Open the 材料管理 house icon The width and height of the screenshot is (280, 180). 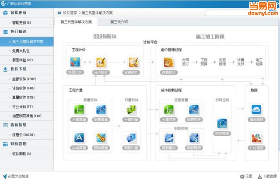(x=222, y=123)
